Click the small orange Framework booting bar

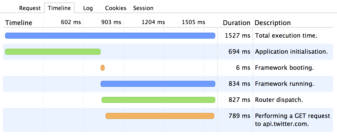103,68
